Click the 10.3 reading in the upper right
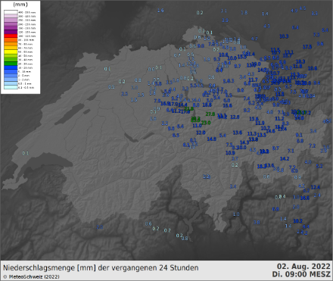The image size is (333, 281). click(284, 36)
